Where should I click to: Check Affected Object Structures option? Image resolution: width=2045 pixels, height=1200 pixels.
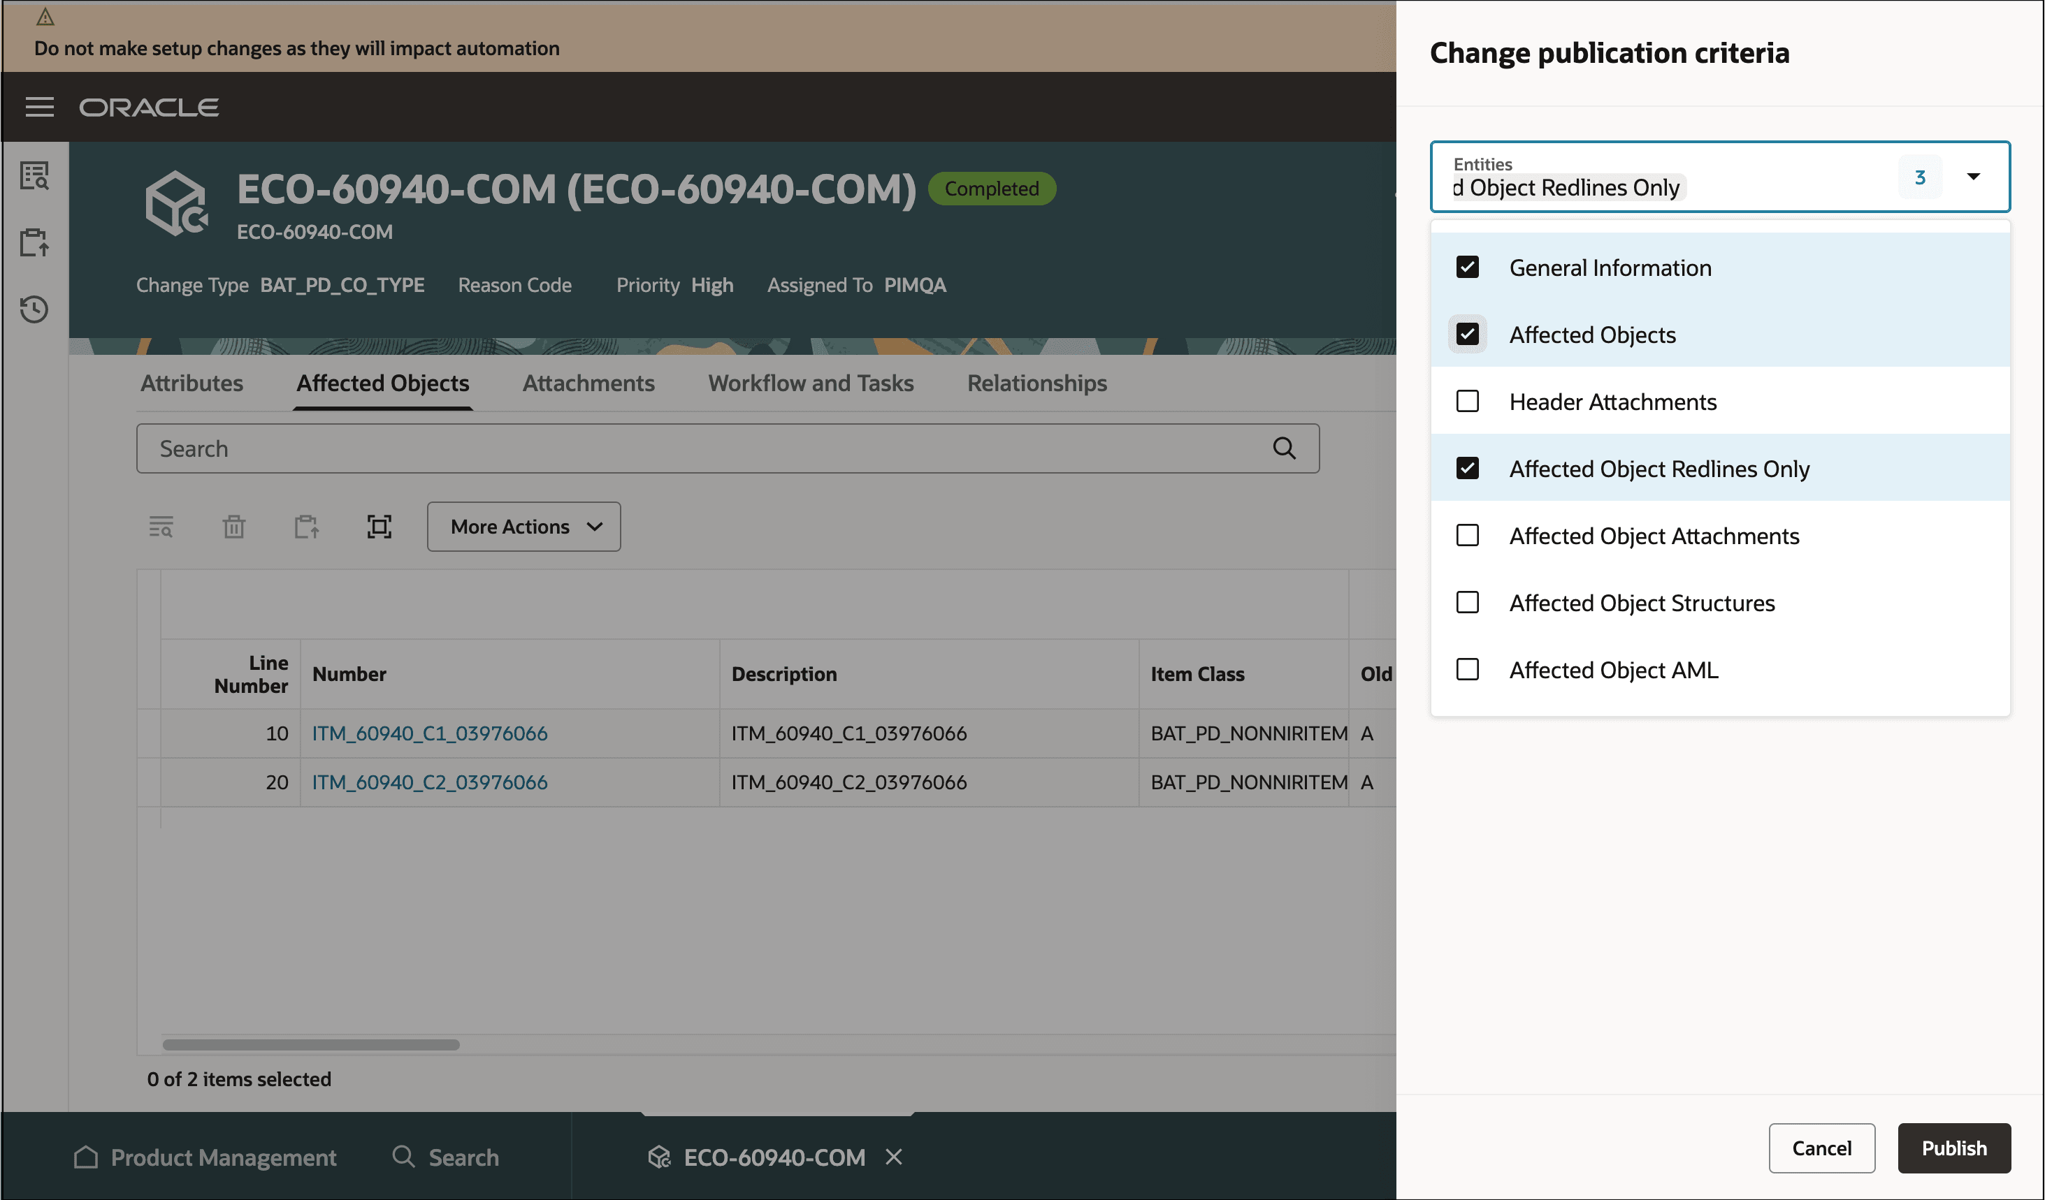coord(1467,602)
